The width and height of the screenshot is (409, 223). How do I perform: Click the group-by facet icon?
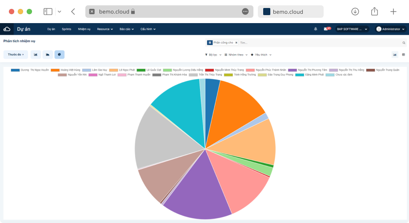[210, 43]
